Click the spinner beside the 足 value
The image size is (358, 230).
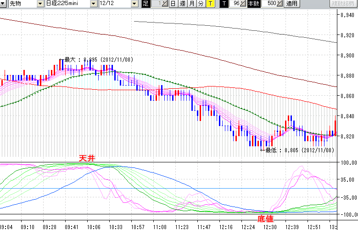click(166, 4)
